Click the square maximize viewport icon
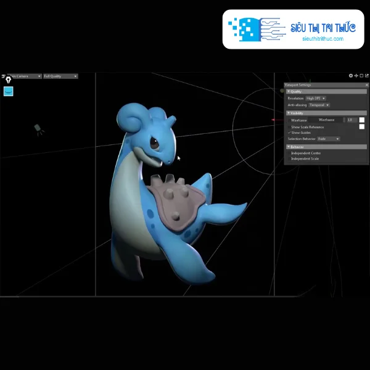The image size is (370, 370). (361, 75)
